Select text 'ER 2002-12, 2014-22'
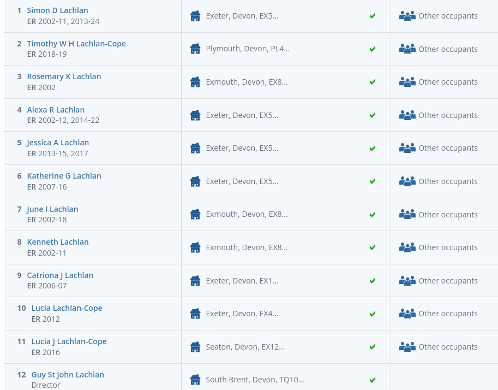498x390 pixels. 63,120
